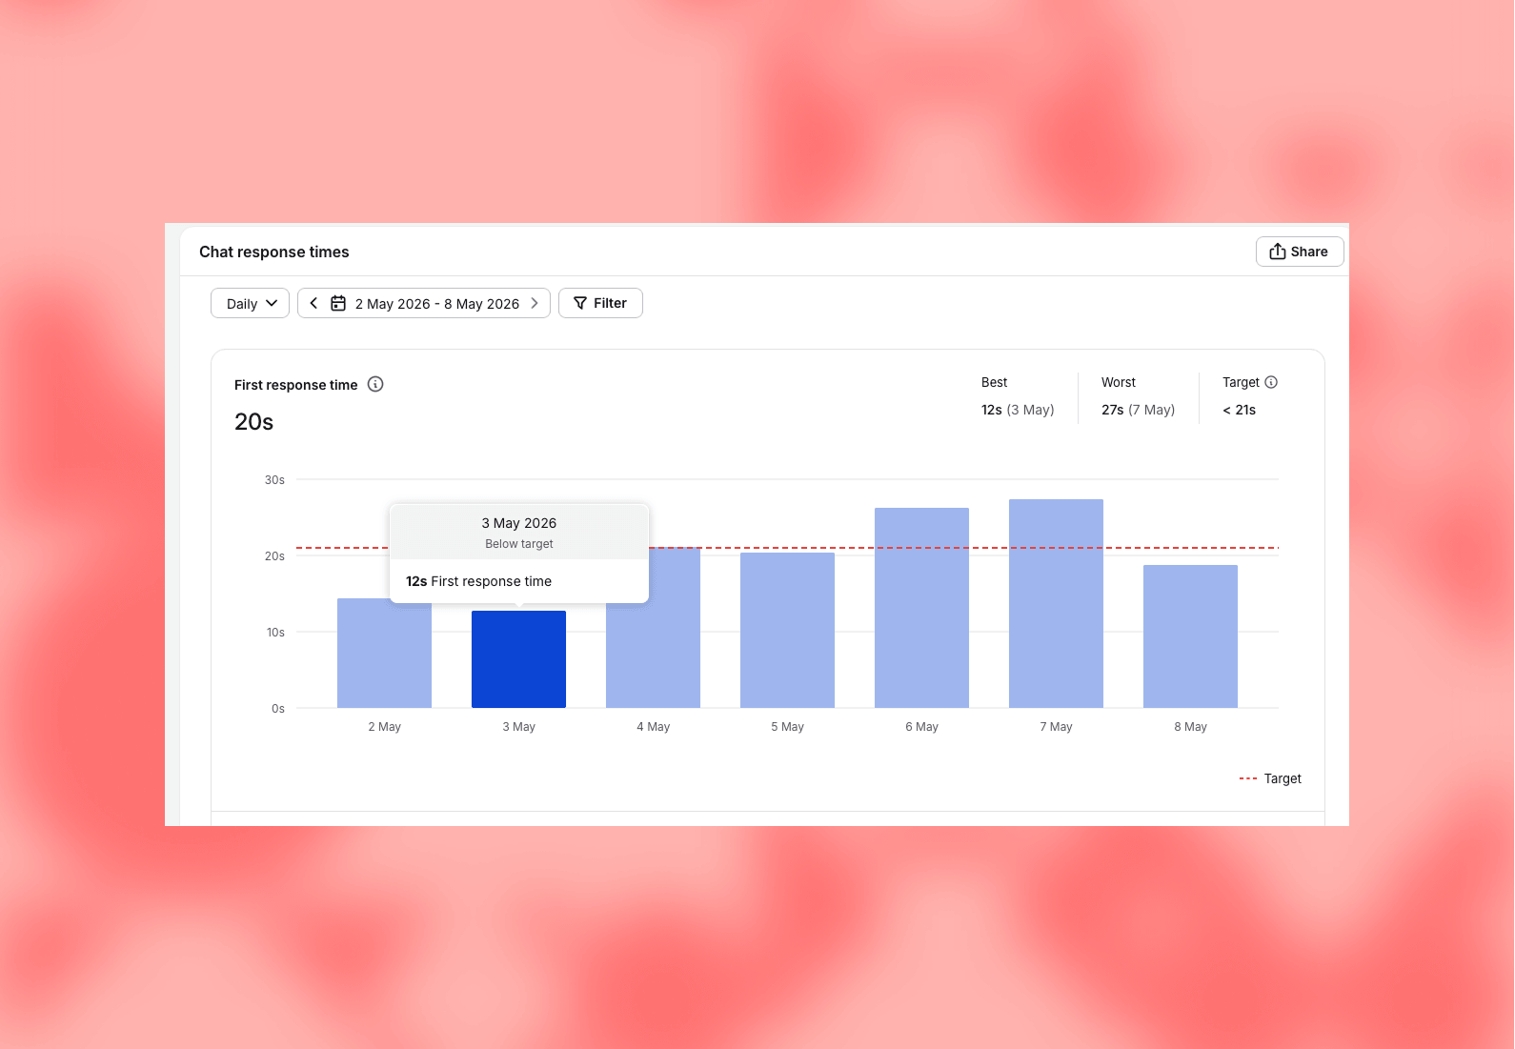The height and width of the screenshot is (1049, 1515).
Task: Click the 20s average response time value
Action: (x=253, y=422)
